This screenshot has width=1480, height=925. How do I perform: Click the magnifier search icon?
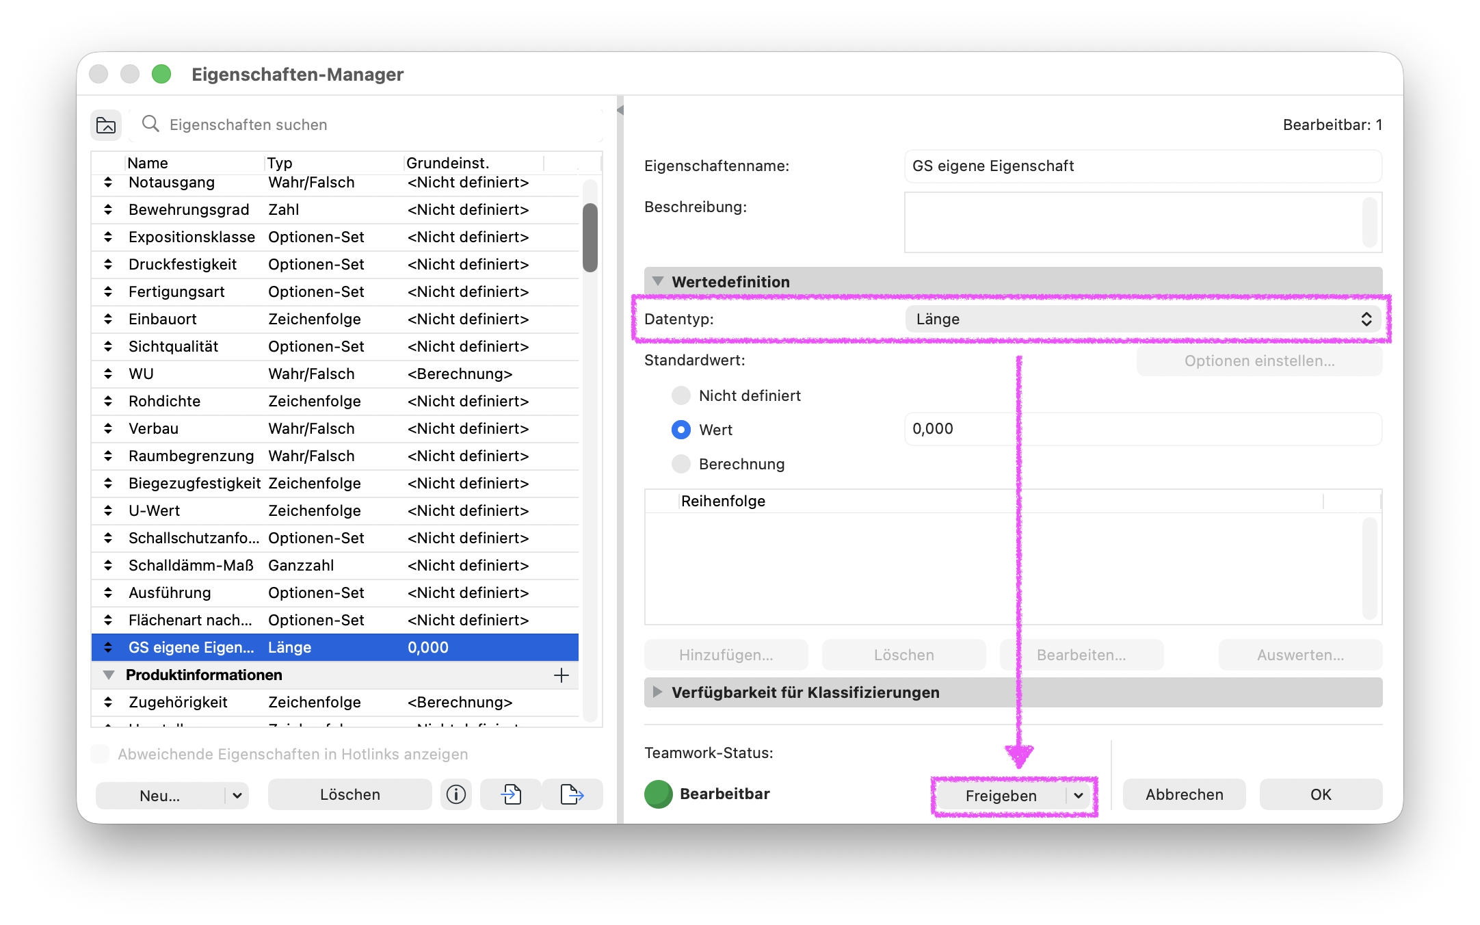(150, 124)
